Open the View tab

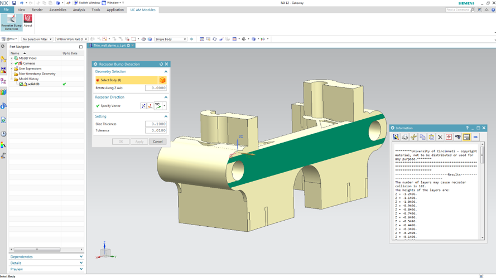(22, 10)
